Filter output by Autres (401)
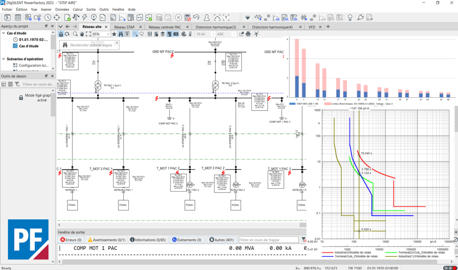This screenshot has width=458, height=270. point(221,240)
